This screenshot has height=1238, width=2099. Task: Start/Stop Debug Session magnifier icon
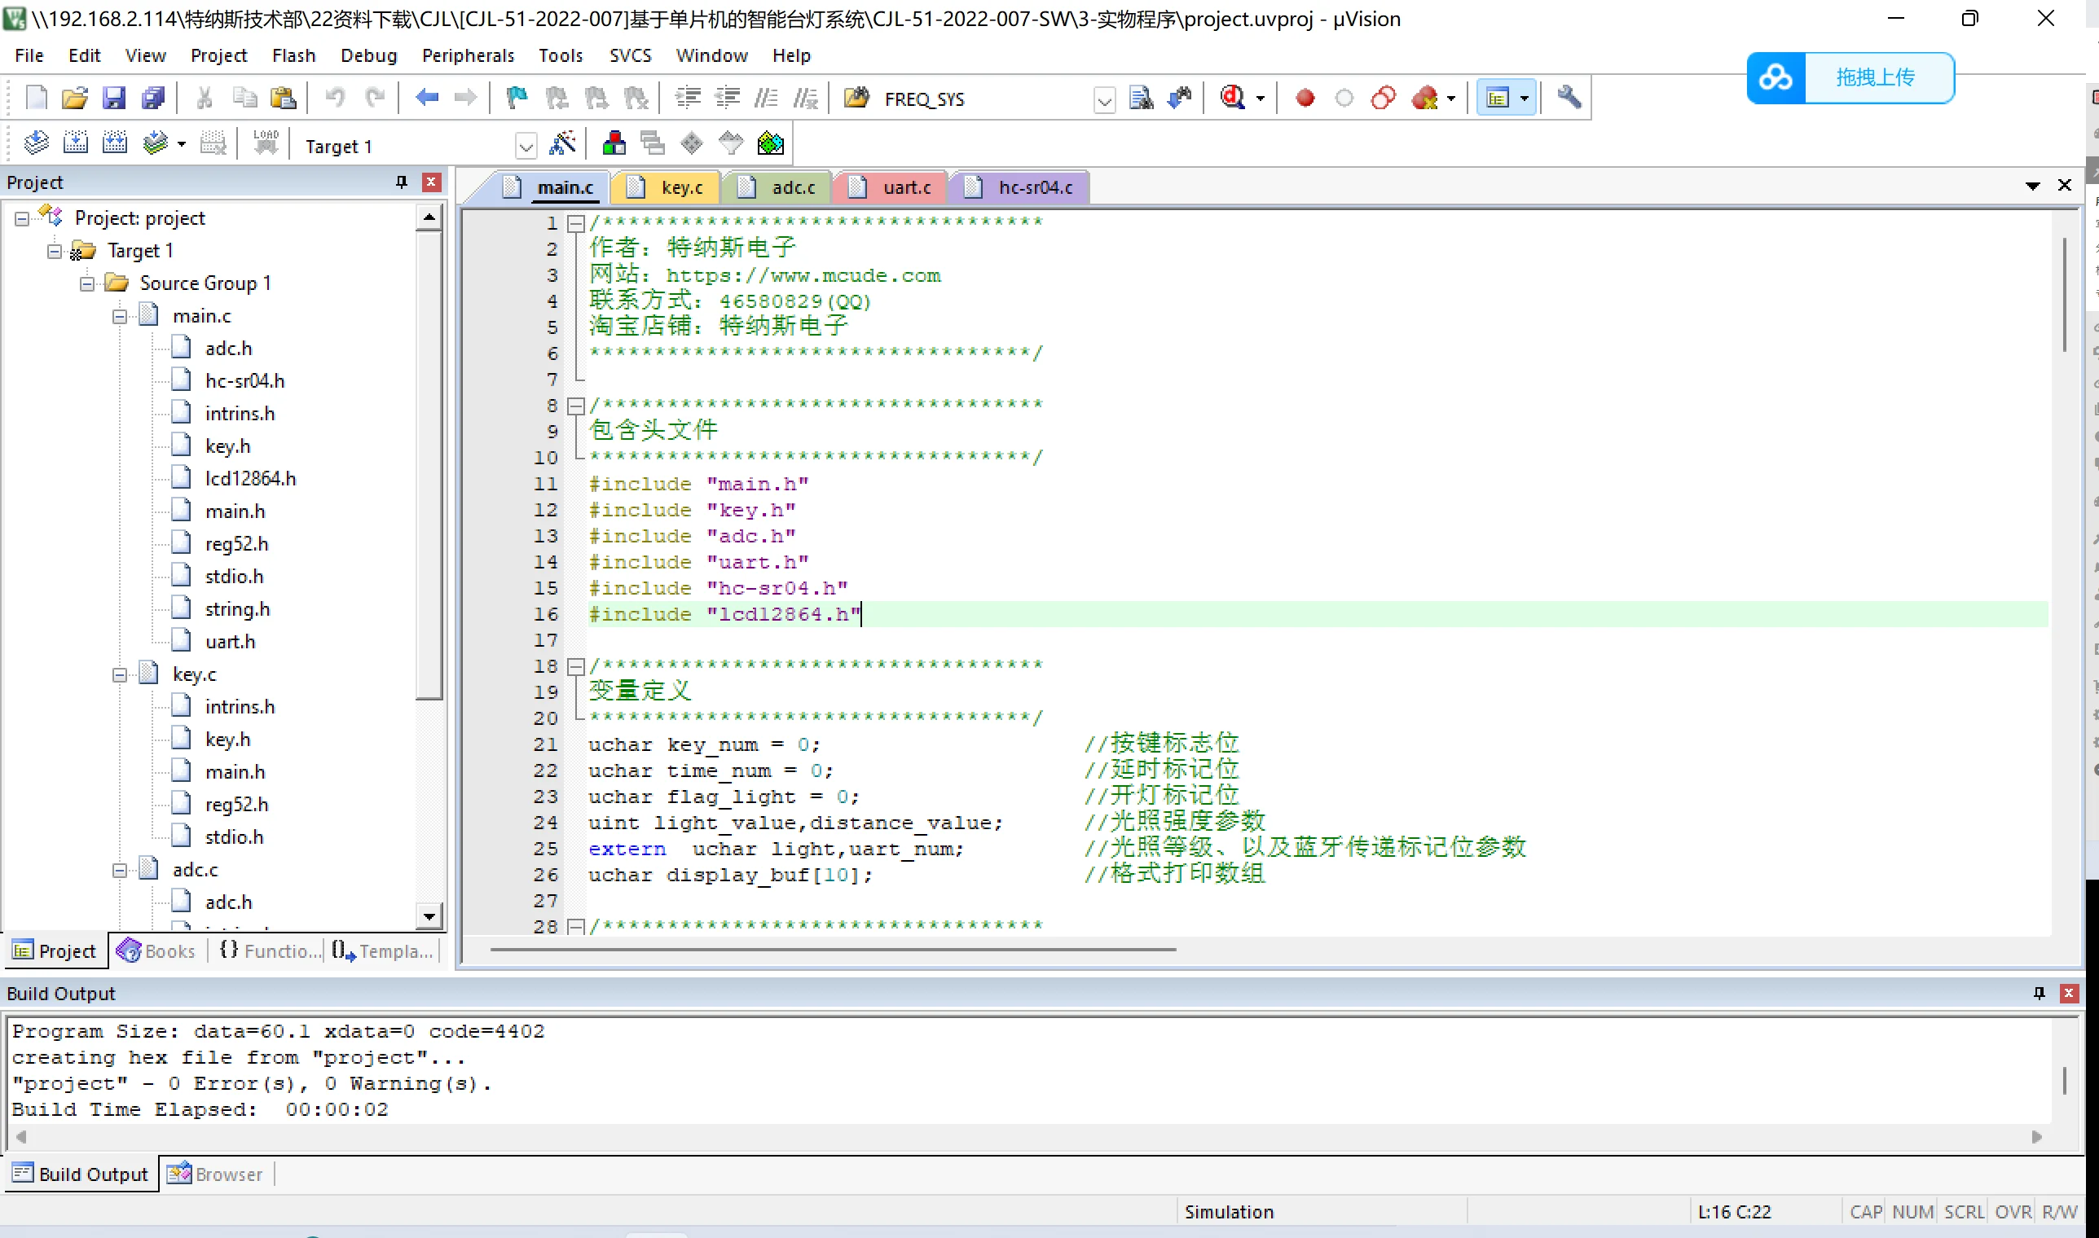click(1233, 99)
